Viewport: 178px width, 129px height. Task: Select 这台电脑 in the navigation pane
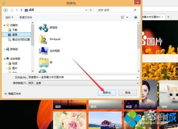click(x=13, y=58)
